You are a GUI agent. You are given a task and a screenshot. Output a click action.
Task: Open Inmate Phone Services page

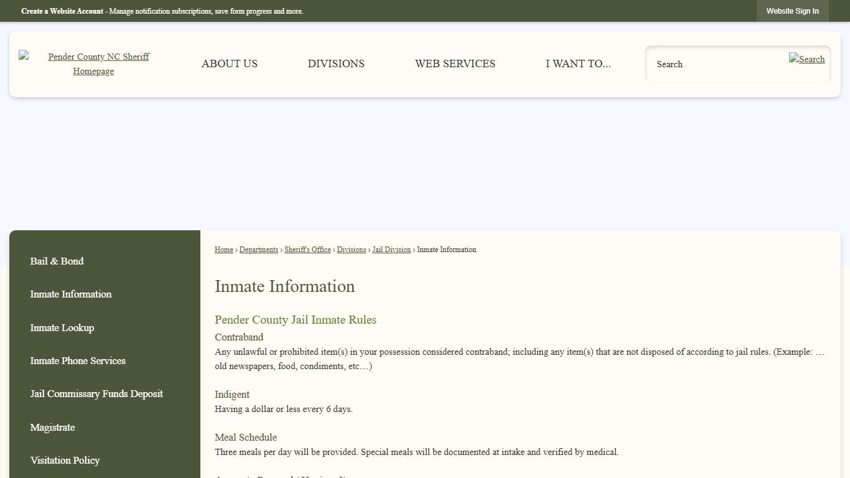pyautogui.click(x=78, y=360)
